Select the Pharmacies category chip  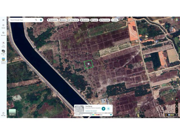point(105,20)
